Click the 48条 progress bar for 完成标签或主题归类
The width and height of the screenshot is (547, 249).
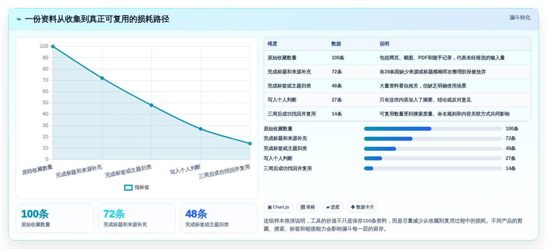[433, 148]
